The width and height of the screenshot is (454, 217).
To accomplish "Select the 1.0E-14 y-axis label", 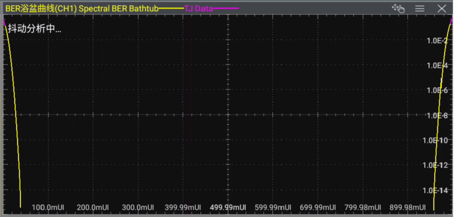I will pos(436,191).
